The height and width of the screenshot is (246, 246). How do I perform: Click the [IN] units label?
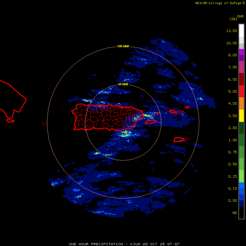(x=233, y=19)
